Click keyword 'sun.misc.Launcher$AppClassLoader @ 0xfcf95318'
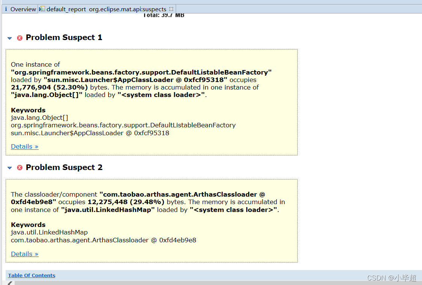Viewport: 422px width, 285px height. pyautogui.click(x=90, y=133)
